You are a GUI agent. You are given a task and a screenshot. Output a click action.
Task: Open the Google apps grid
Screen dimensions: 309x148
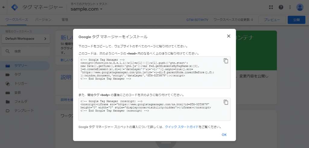click(x=271, y=7)
